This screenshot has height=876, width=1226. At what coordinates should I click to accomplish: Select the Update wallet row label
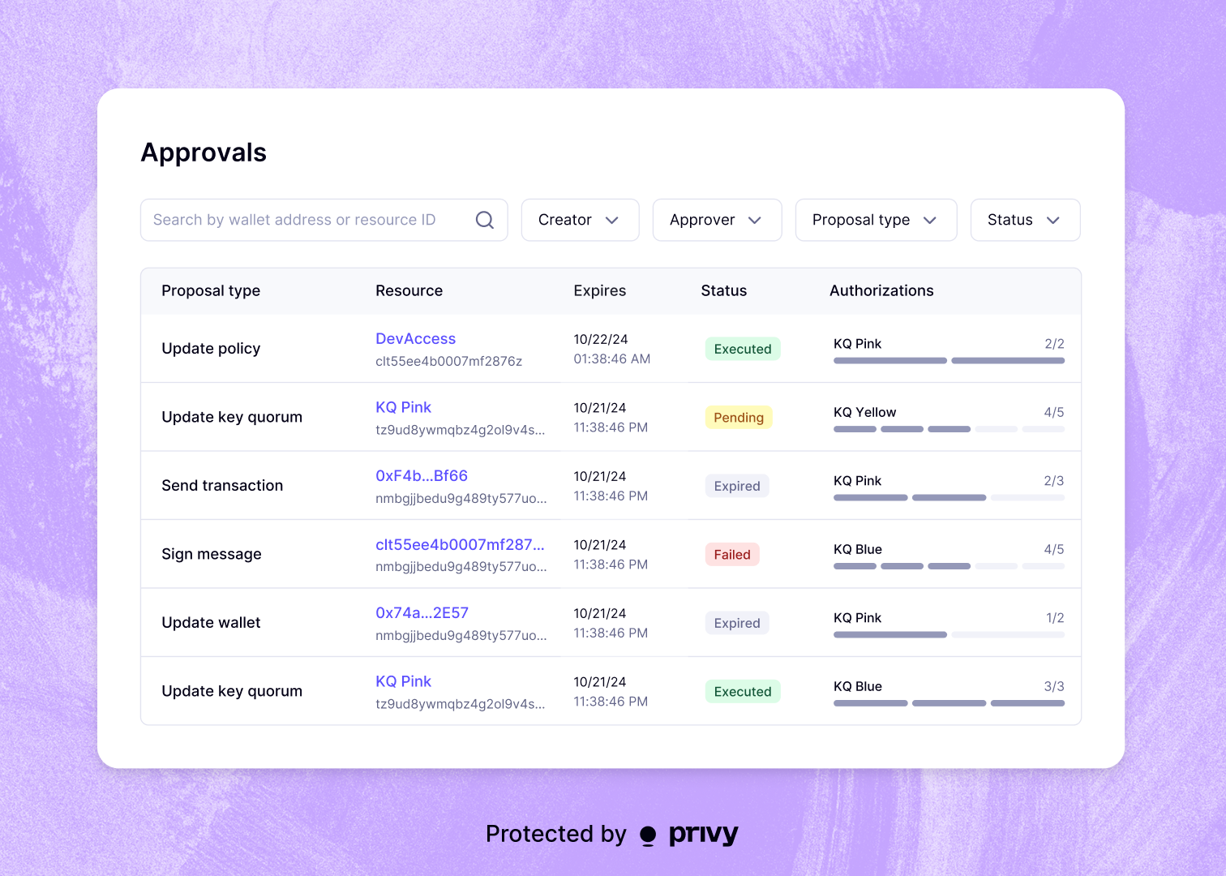(x=211, y=623)
